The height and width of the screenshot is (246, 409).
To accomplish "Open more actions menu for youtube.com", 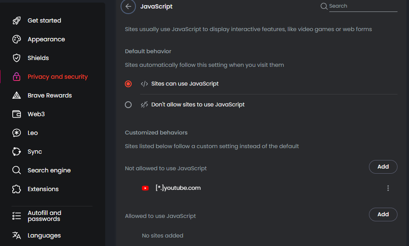I will 388,188.
